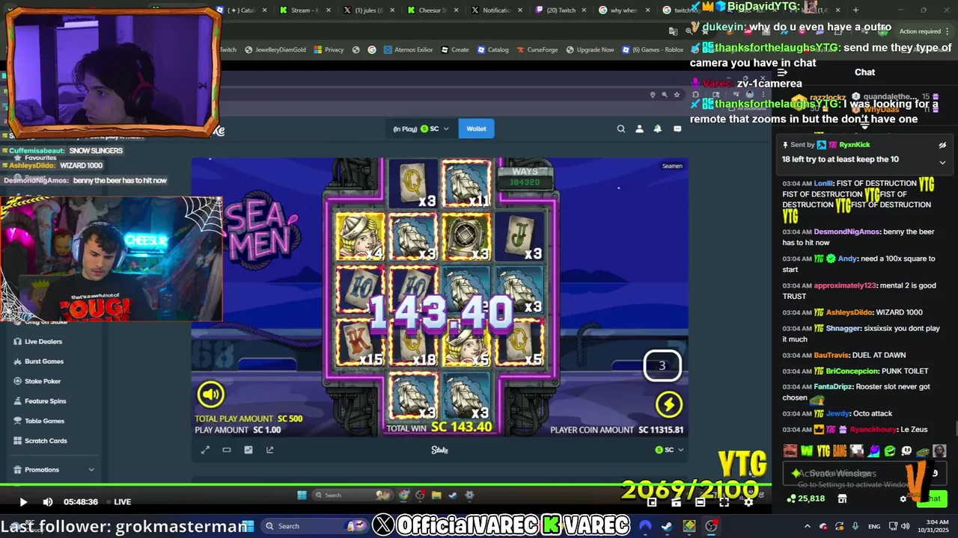This screenshot has height=538, width=958.
Task: Select the green W emote in quick emotes
Action: 807,451
